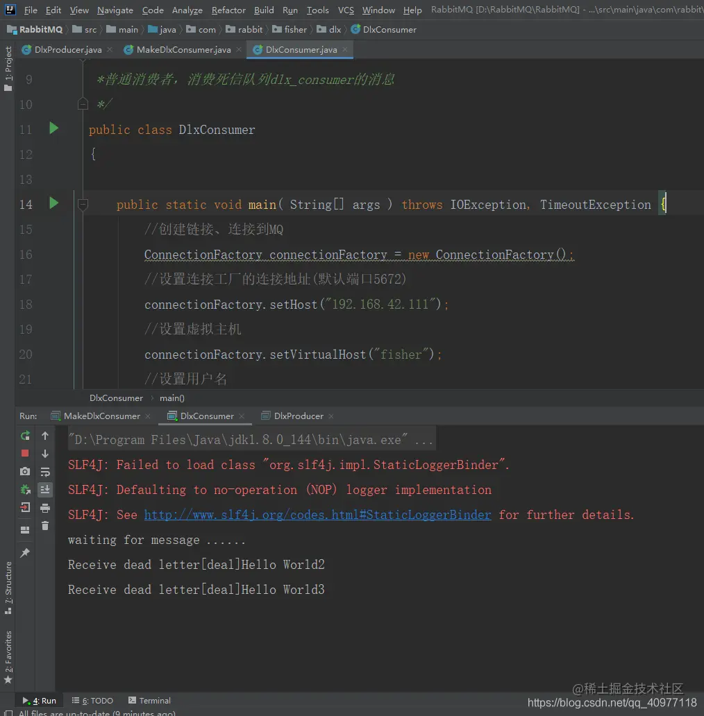The width and height of the screenshot is (704, 716).
Task: Open the Refactor menu
Action: pos(228,10)
